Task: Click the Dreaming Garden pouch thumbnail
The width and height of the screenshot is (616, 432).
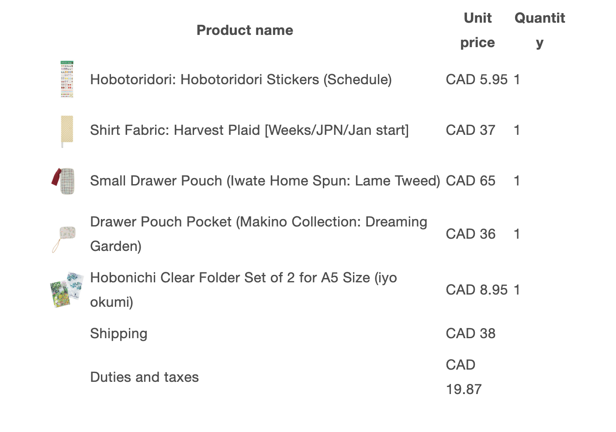Action: 65,238
